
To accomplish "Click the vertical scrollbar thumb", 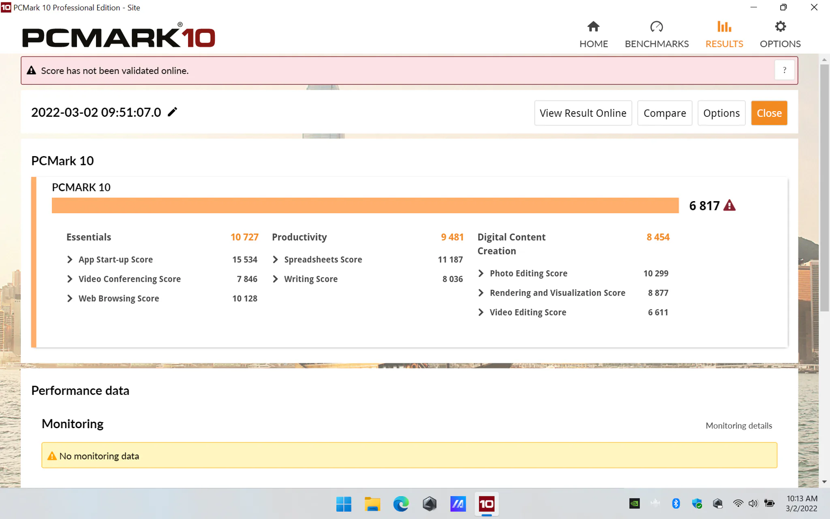I will 824,187.
